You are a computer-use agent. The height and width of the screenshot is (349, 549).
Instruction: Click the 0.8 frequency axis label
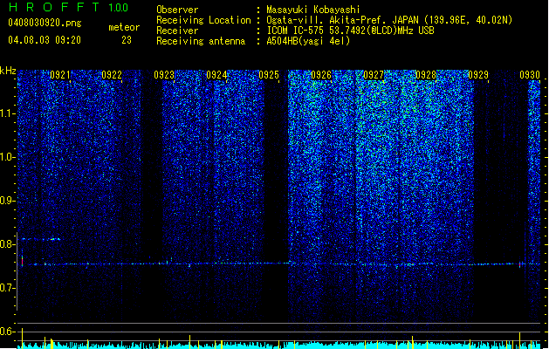7,244
